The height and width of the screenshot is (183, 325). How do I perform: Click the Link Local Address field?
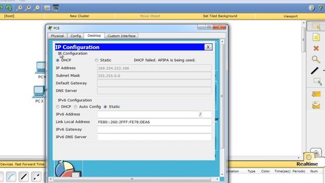(x=154, y=122)
